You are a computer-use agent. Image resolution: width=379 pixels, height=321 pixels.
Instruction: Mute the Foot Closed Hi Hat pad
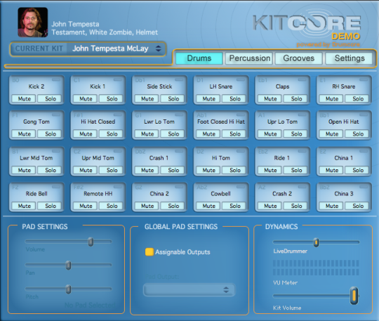(209, 133)
